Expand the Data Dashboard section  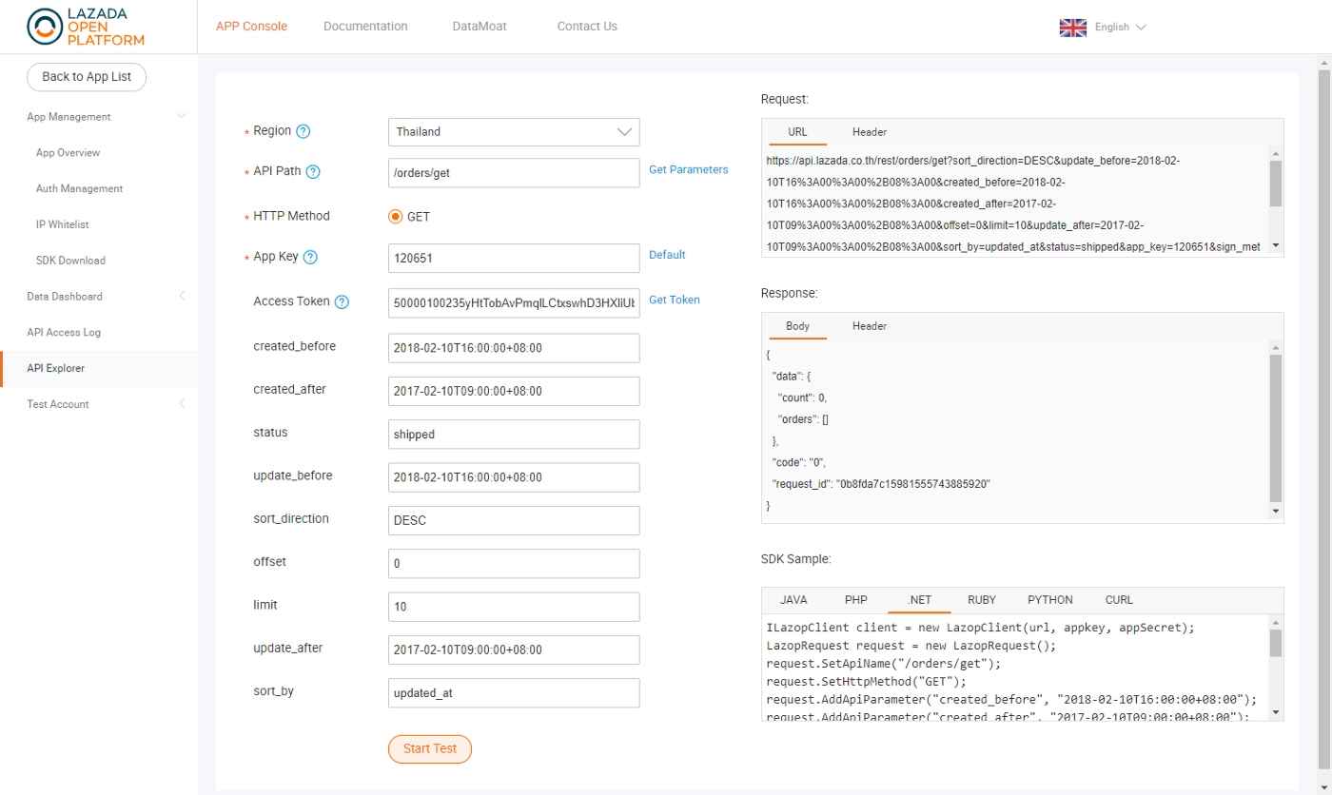coord(183,296)
